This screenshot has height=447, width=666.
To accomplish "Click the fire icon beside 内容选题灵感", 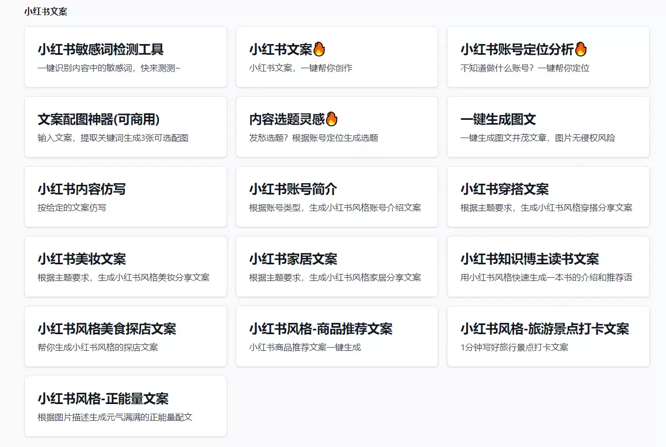I will tap(332, 118).
